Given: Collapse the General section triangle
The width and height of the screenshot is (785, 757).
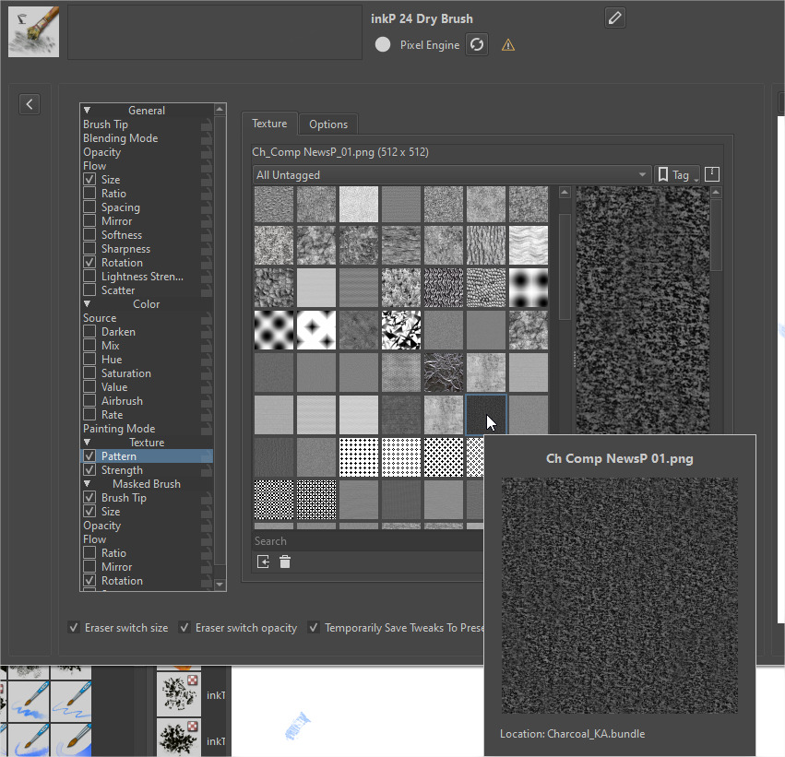Looking at the screenshot, I should click(87, 111).
